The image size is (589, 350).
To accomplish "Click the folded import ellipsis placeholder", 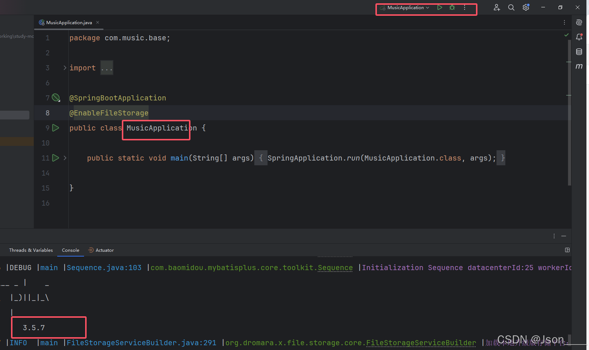I will (x=107, y=68).
